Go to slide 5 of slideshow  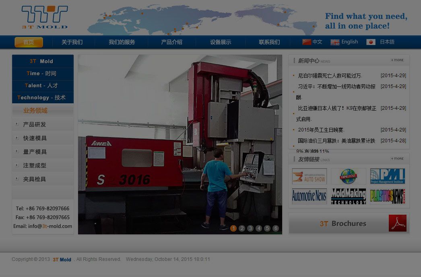(267, 228)
